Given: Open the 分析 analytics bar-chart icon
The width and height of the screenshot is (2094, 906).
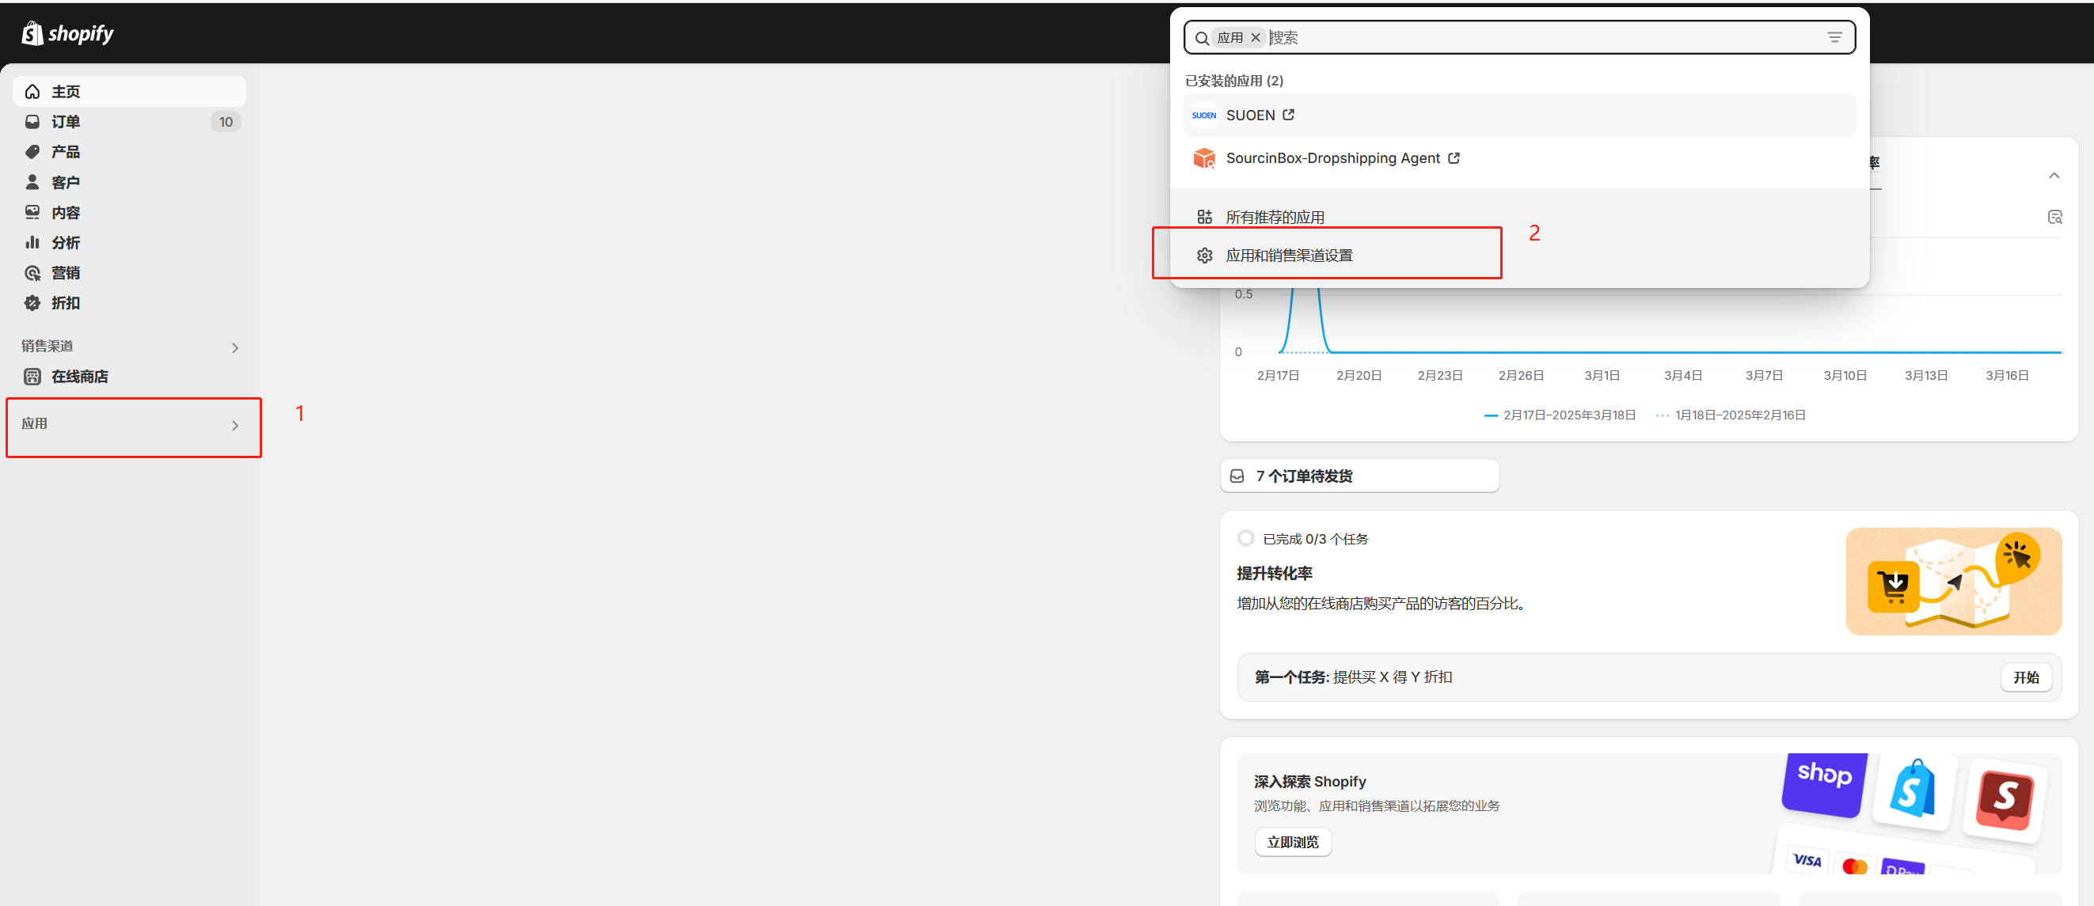Looking at the screenshot, I should (x=32, y=242).
